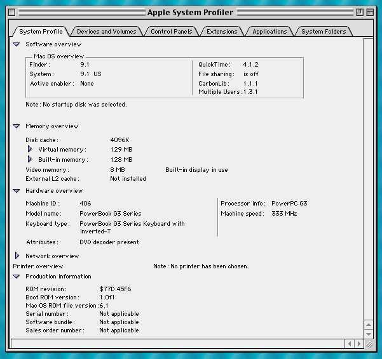Viewport: 382px width, 359px height.
Task: Click the window close box
Action: coord(11,12)
